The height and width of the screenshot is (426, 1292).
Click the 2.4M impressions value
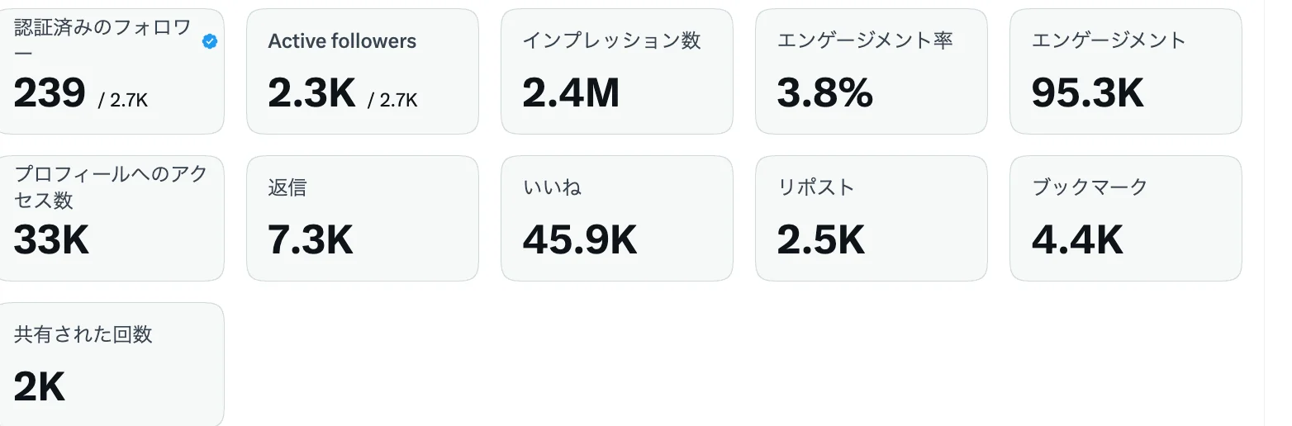click(571, 93)
